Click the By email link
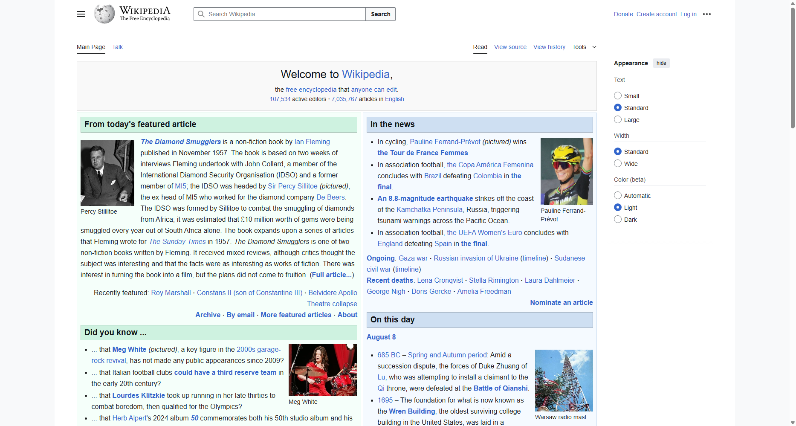796x426 pixels. pos(240,315)
